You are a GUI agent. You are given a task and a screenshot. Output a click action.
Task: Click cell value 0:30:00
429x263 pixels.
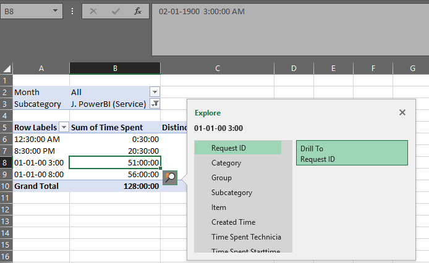pos(115,139)
